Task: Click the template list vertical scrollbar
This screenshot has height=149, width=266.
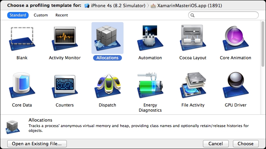Action: coord(263,44)
